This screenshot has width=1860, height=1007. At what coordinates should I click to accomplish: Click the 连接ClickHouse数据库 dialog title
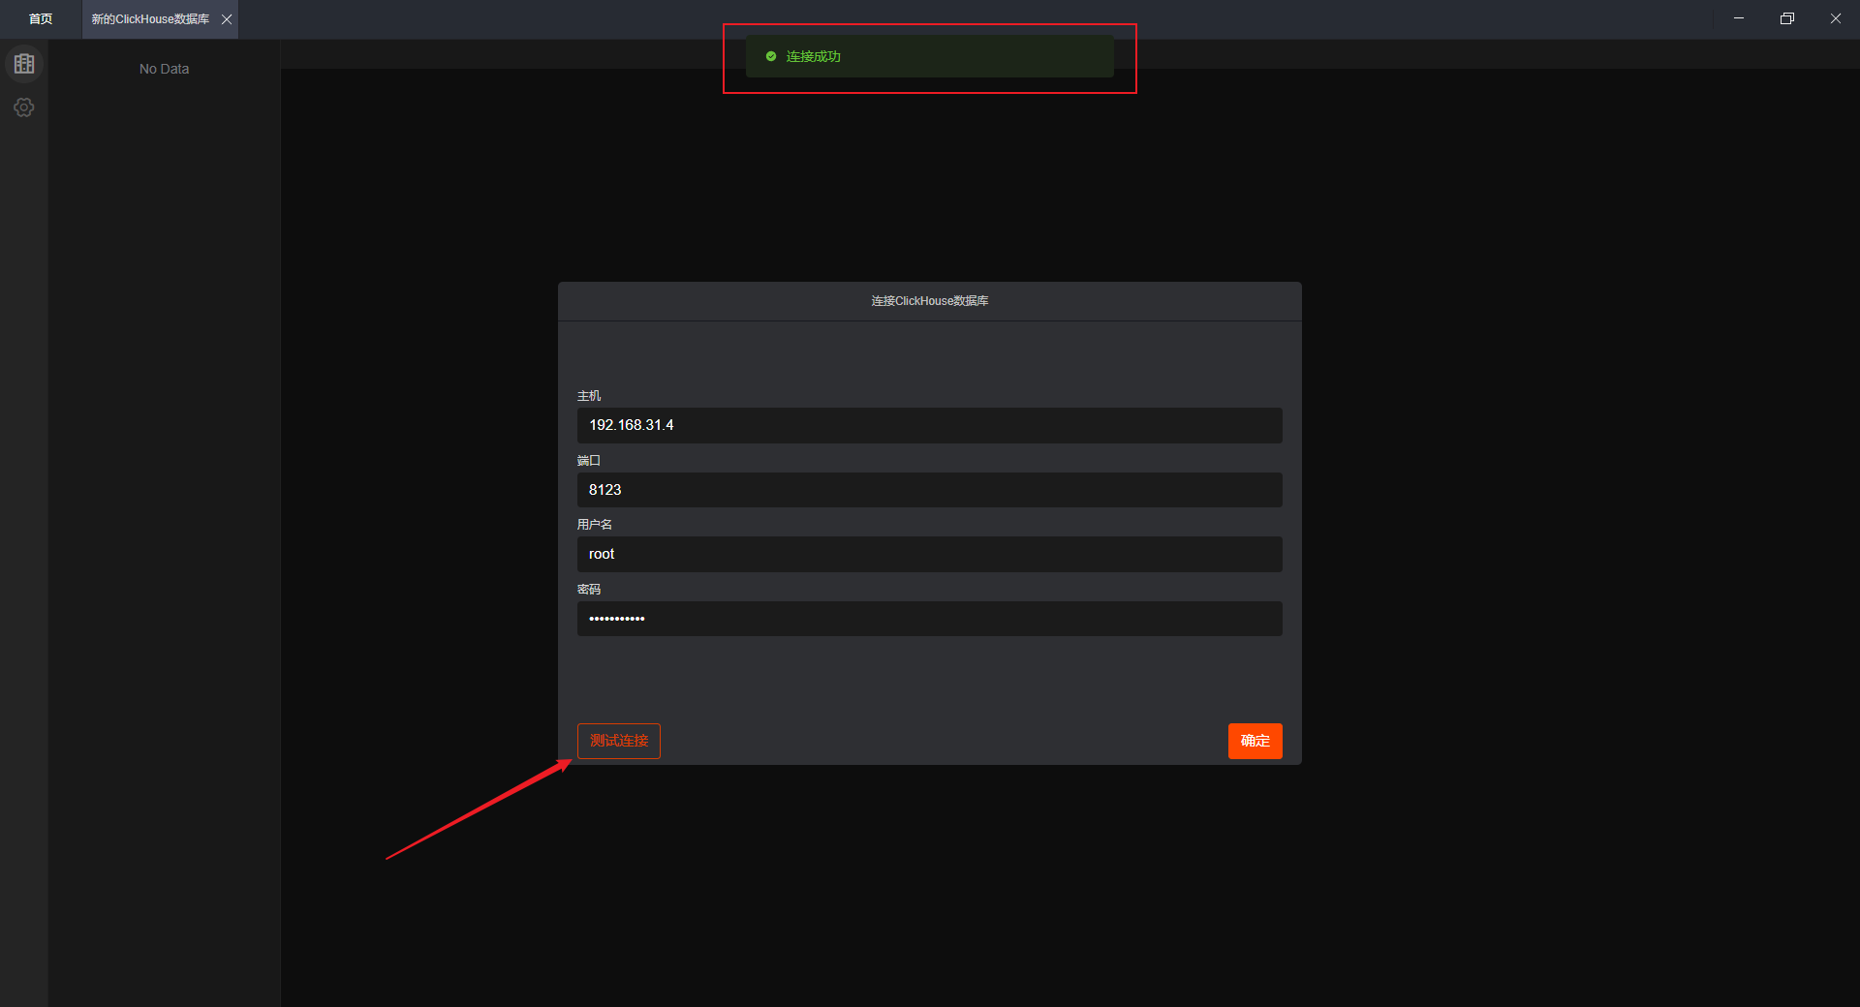coord(930,301)
